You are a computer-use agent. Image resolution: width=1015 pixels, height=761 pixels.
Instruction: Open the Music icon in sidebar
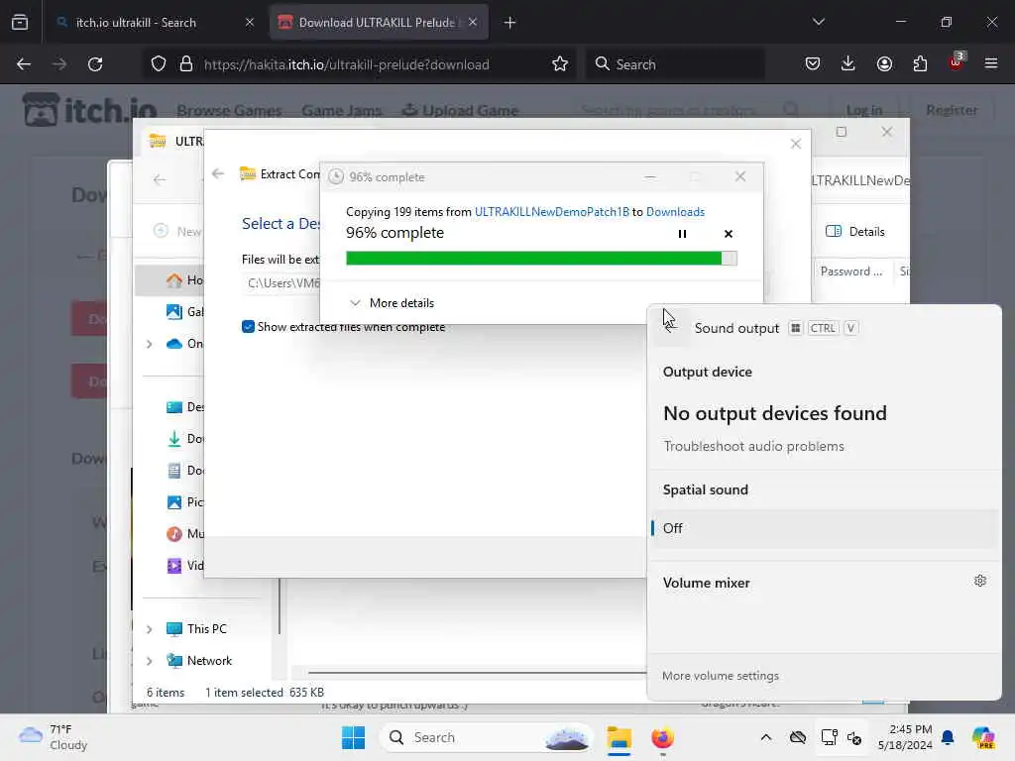tap(174, 534)
